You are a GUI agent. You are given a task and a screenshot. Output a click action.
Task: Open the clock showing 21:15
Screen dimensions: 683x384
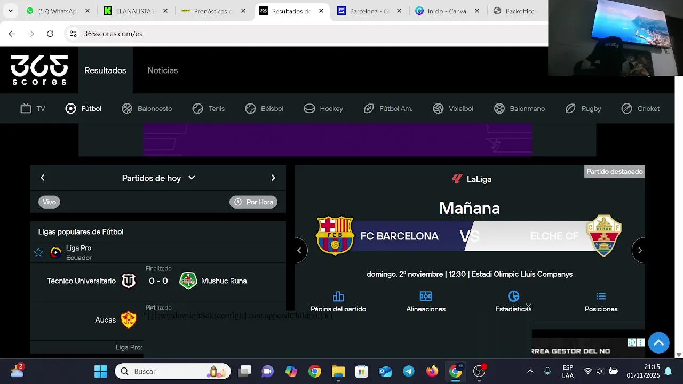point(643,371)
